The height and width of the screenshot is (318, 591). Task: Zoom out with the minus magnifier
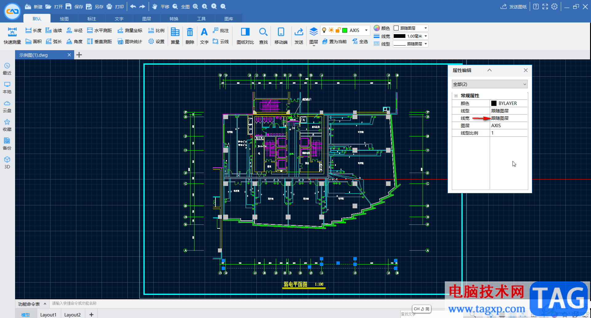click(223, 6)
